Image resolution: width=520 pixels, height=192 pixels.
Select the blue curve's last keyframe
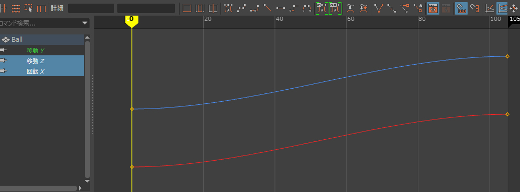tap(507, 56)
